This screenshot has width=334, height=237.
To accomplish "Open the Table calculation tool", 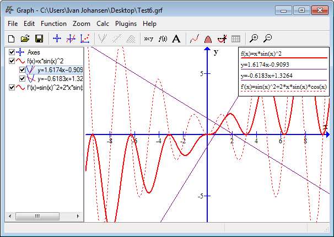I will (x=235, y=39).
